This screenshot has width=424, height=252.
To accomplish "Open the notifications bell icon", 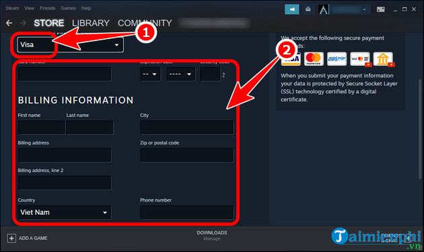I will pos(308,9).
